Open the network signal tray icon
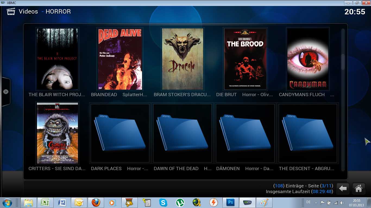 tap(335, 203)
